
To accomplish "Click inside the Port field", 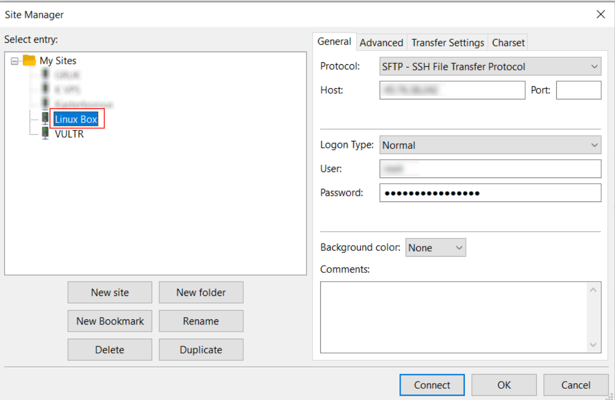I will pos(578,90).
